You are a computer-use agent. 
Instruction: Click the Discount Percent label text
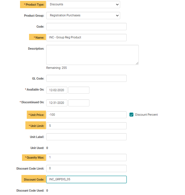[146, 115]
